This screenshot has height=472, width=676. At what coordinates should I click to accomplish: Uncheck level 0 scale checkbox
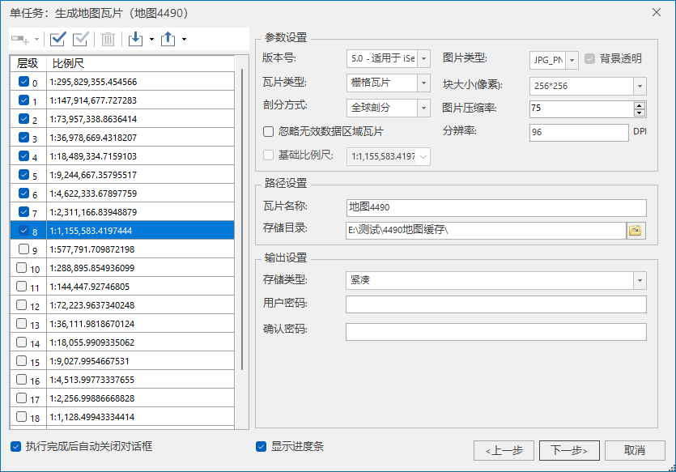coord(23,81)
